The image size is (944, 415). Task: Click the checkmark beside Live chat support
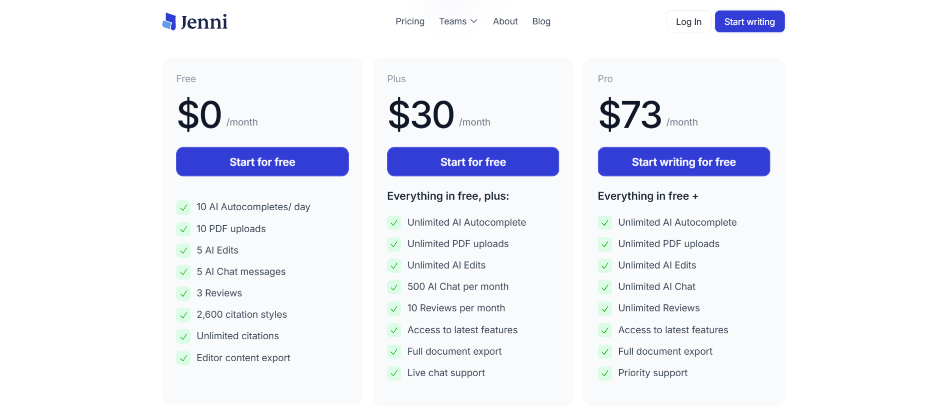click(394, 373)
